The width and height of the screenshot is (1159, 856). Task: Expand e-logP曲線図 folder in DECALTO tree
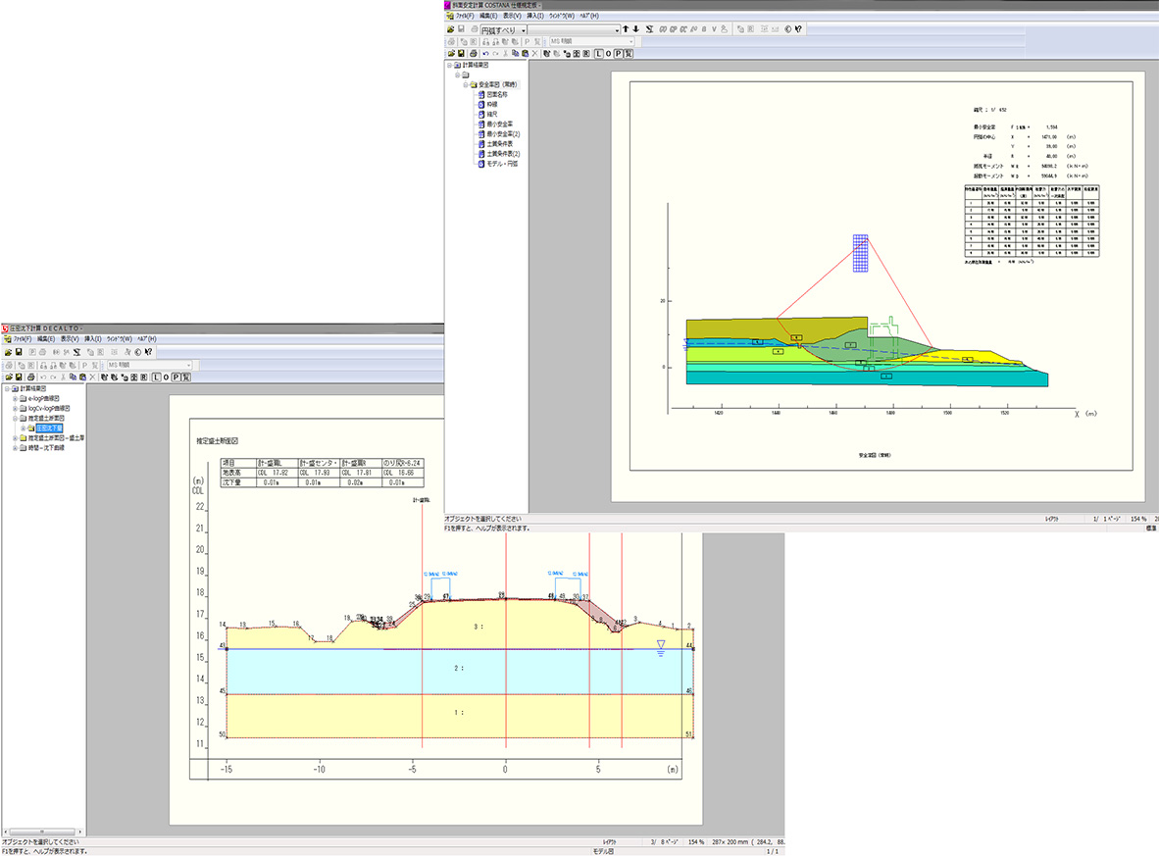pyautogui.click(x=15, y=398)
